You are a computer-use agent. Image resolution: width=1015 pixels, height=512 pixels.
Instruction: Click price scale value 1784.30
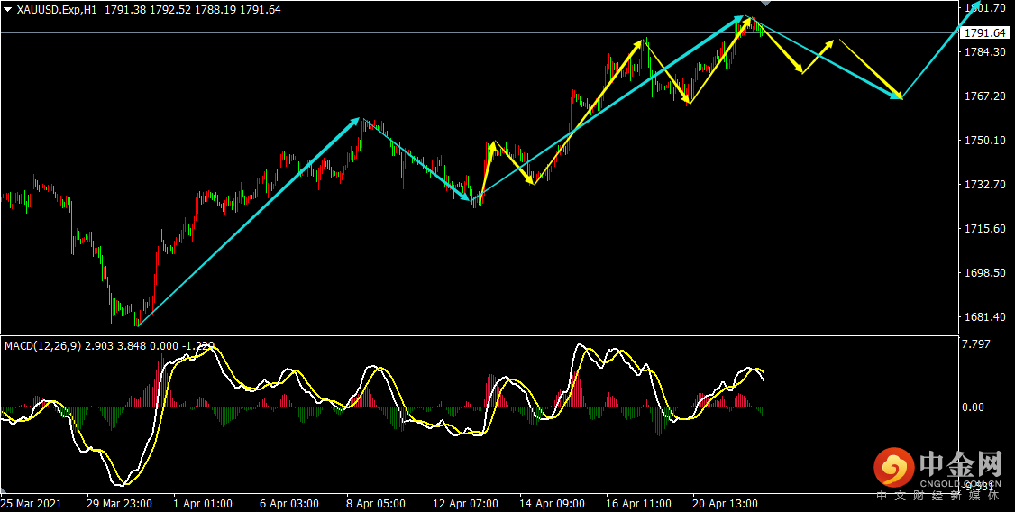(984, 51)
